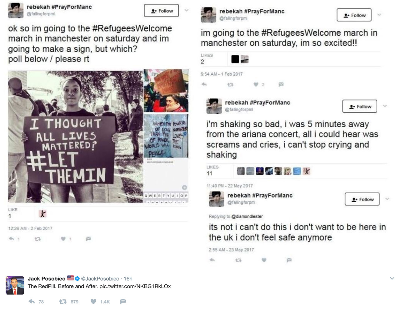Screen dimensions: 400x311
Task: Open chevron menu on the sign poll tweet
Action: 187,10
